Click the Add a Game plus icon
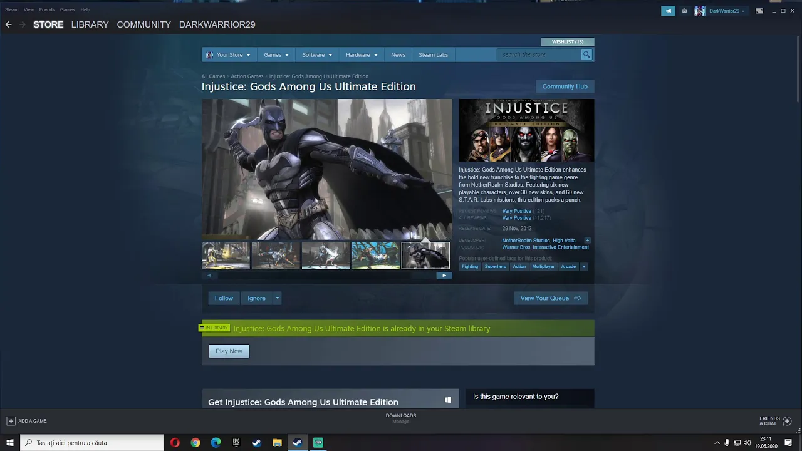The width and height of the screenshot is (802, 451). [11, 421]
